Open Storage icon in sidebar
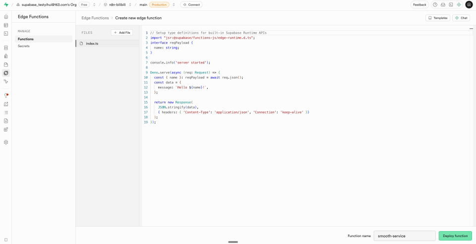476x244 pixels. 6,64
